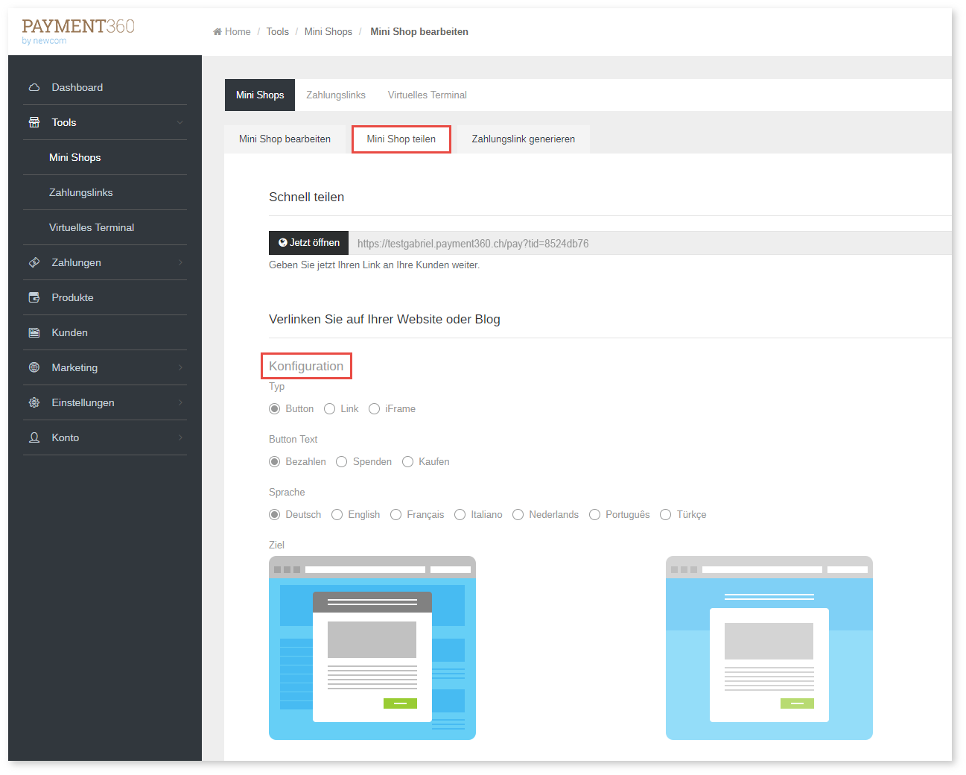Image resolution: width=966 pixels, height=775 pixels.
Task: Select the iFrame type radio button
Action: [x=375, y=409]
